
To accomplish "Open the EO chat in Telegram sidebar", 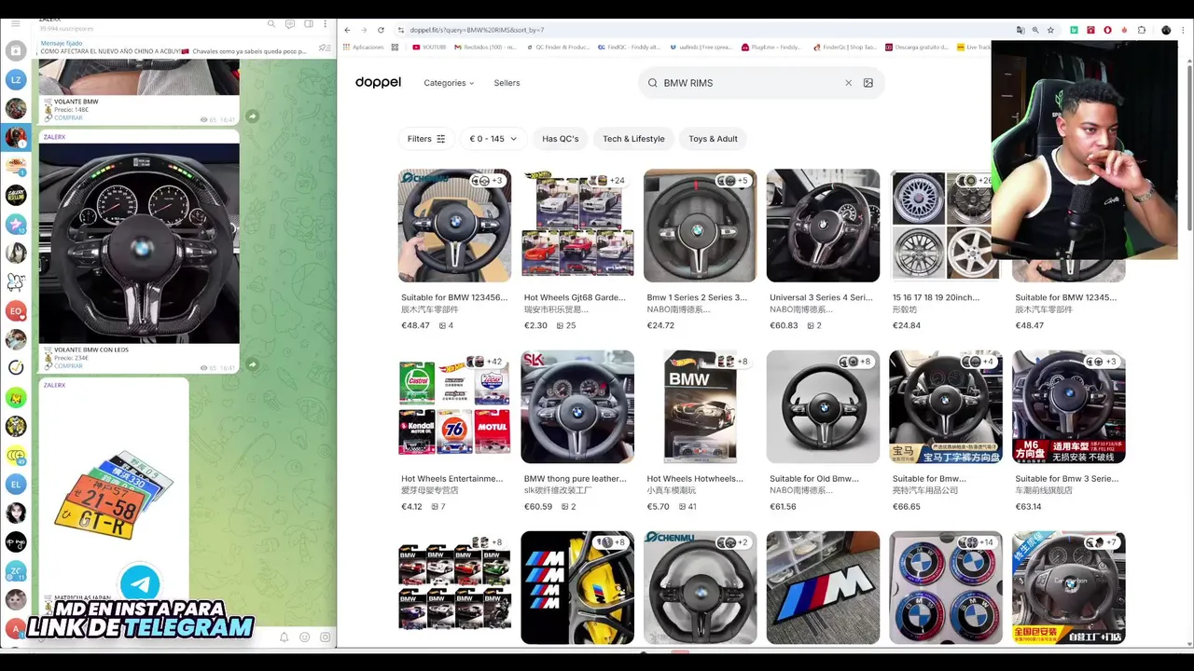I will coord(16,311).
